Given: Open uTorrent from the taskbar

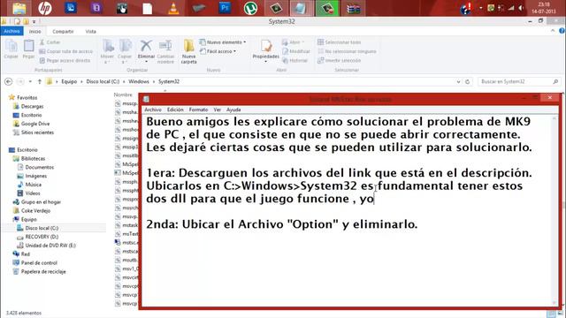Looking at the screenshot, I should [x=250, y=8].
